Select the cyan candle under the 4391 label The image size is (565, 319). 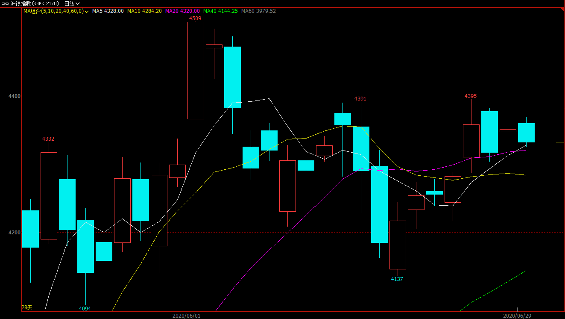(361, 149)
